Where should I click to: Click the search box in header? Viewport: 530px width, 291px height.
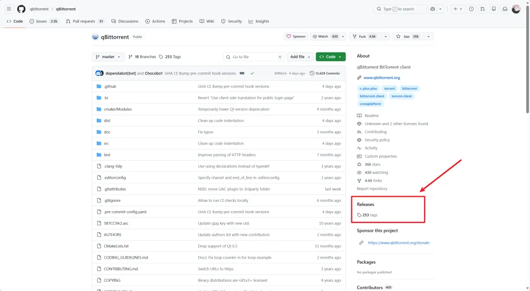[399, 9]
